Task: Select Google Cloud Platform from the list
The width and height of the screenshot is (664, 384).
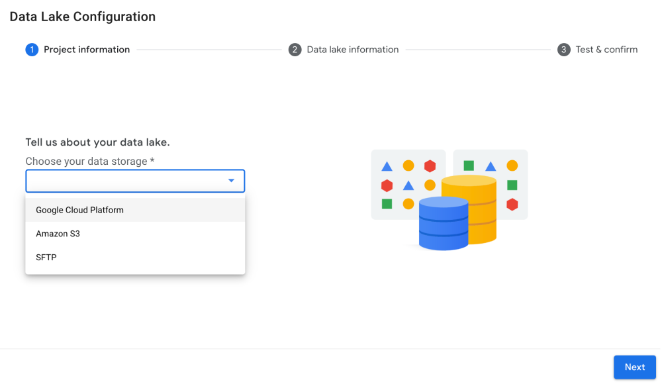Action: click(79, 210)
